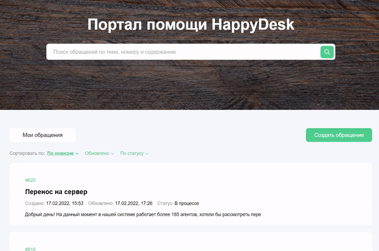Open the Перенос на сервер ticket title
379x251 pixels.
point(56,192)
